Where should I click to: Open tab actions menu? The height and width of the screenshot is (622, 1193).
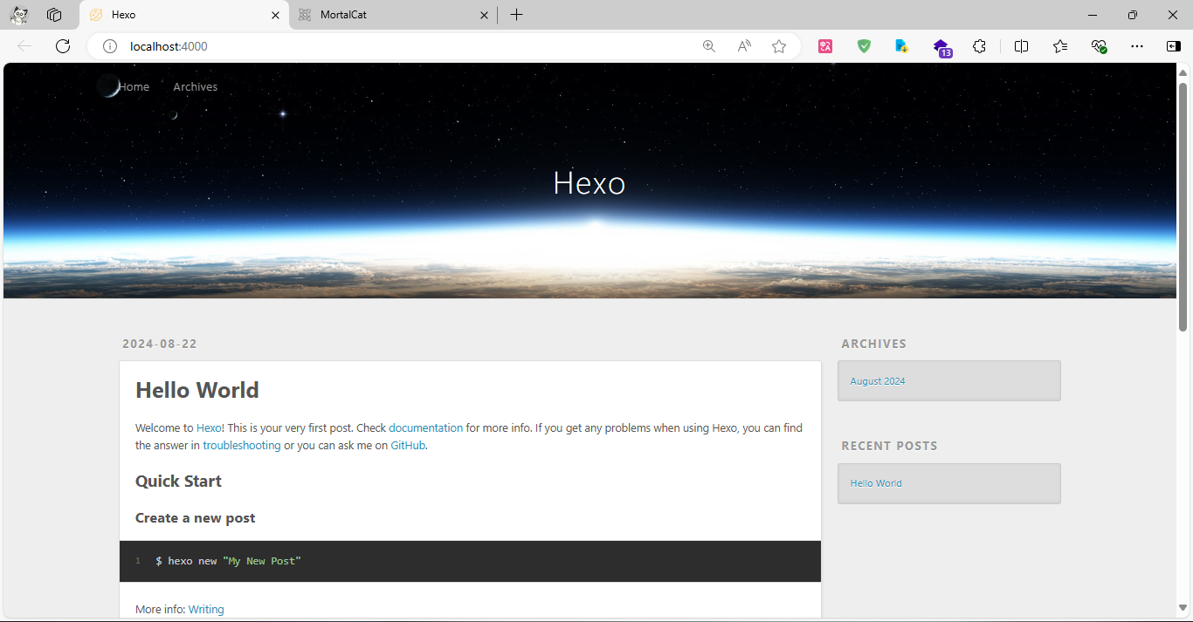[x=54, y=15]
